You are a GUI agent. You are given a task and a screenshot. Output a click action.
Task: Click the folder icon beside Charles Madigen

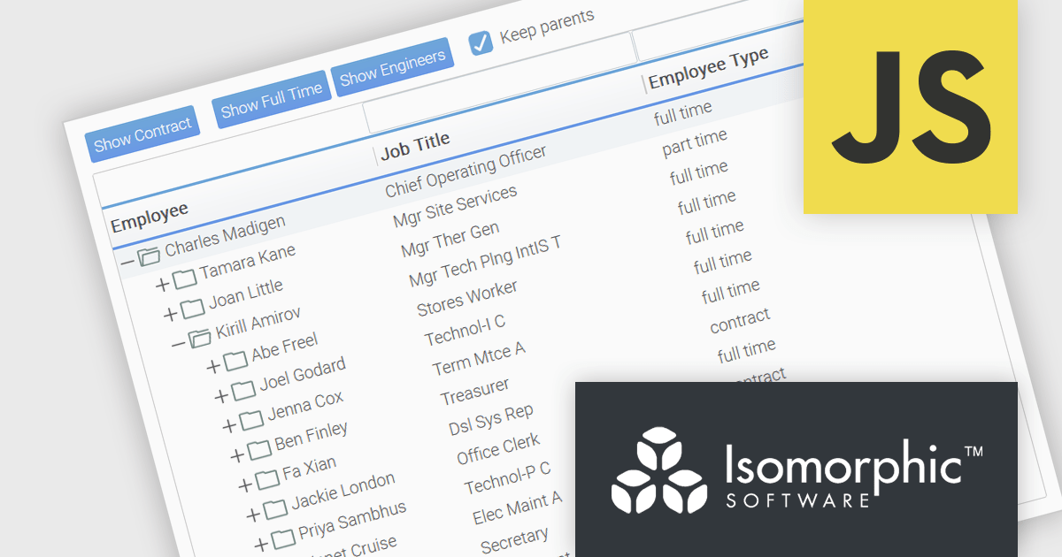(x=149, y=255)
